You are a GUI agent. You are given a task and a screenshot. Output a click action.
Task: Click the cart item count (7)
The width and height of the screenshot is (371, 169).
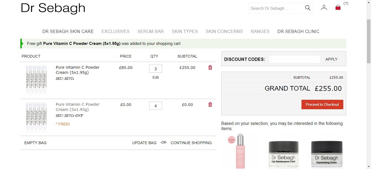346,4
